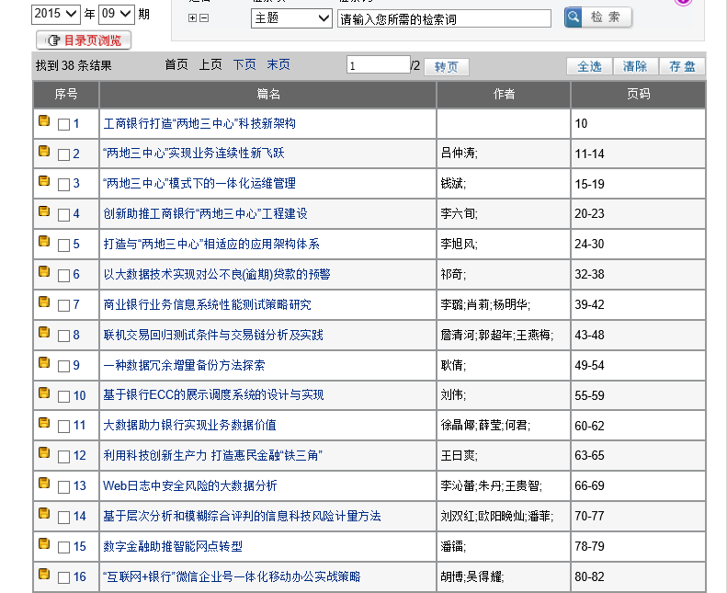This screenshot has height=593, width=727.
Task: Open article 以大数据技术实现对公不良(逾期)贷款的预警
Action: (217, 275)
